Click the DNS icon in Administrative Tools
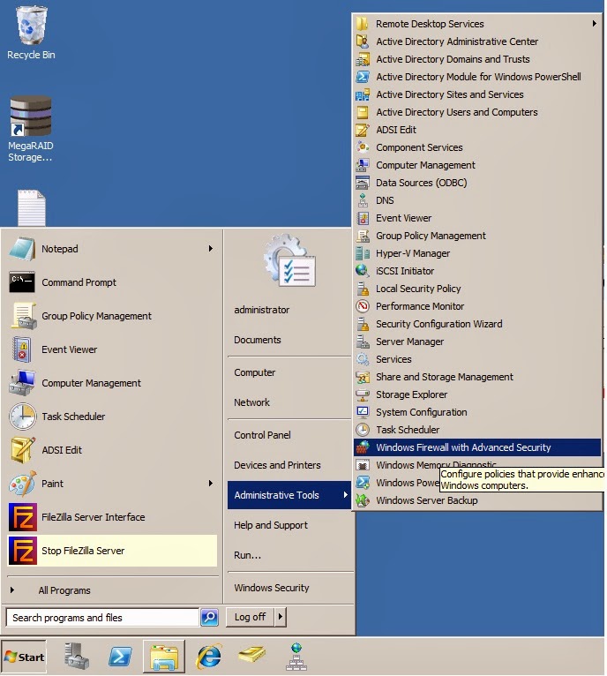This screenshot has height=676, width=607. (363, 200)
